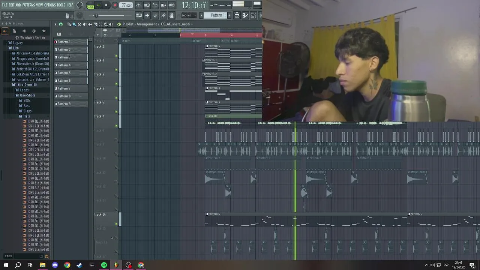
Task: Pause playback with the transport pause button
Action: pos(98,5)
